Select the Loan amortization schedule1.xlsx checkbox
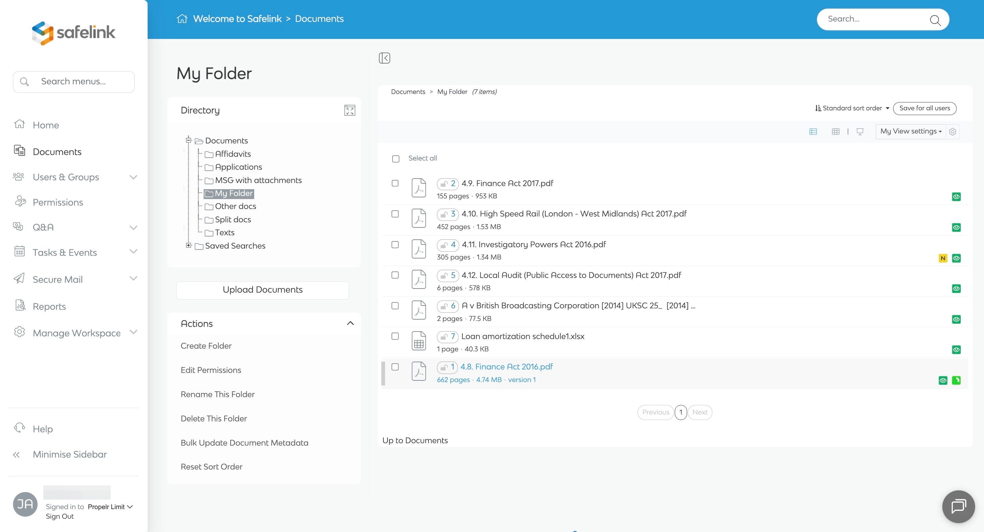984x532 pixels. [x=395, y=336]
